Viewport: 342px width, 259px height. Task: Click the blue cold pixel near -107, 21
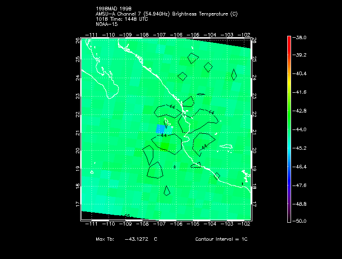click(x=160, y=129)
